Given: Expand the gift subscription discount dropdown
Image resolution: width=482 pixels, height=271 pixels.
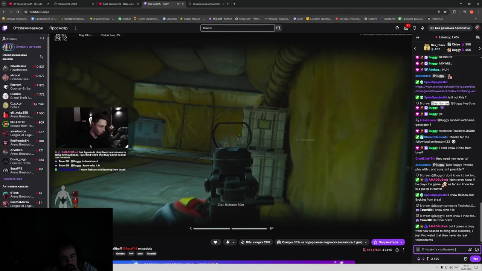Looking at the screenshot, I should 365,242.
